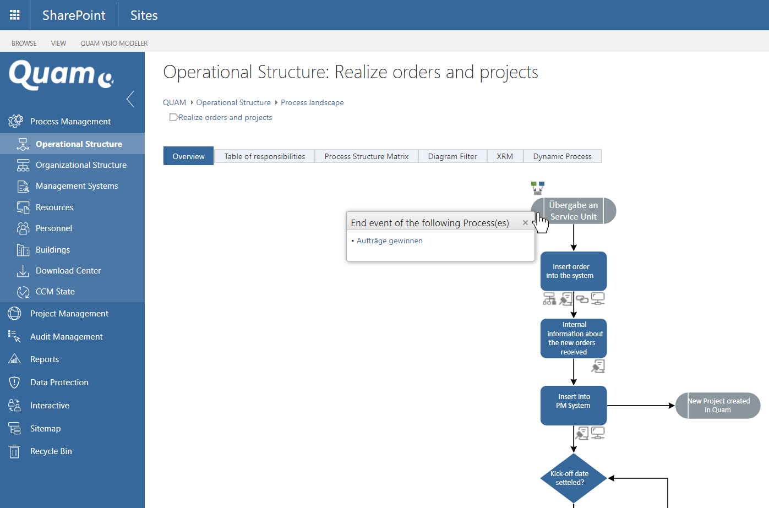Screen dimensions: 769x508
Task: Click the chain link icon under Insert order
Action: tap(582, 299)
